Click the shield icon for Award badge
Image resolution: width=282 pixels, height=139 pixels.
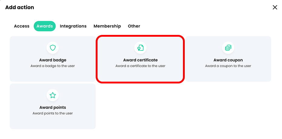tap(53, 48)
